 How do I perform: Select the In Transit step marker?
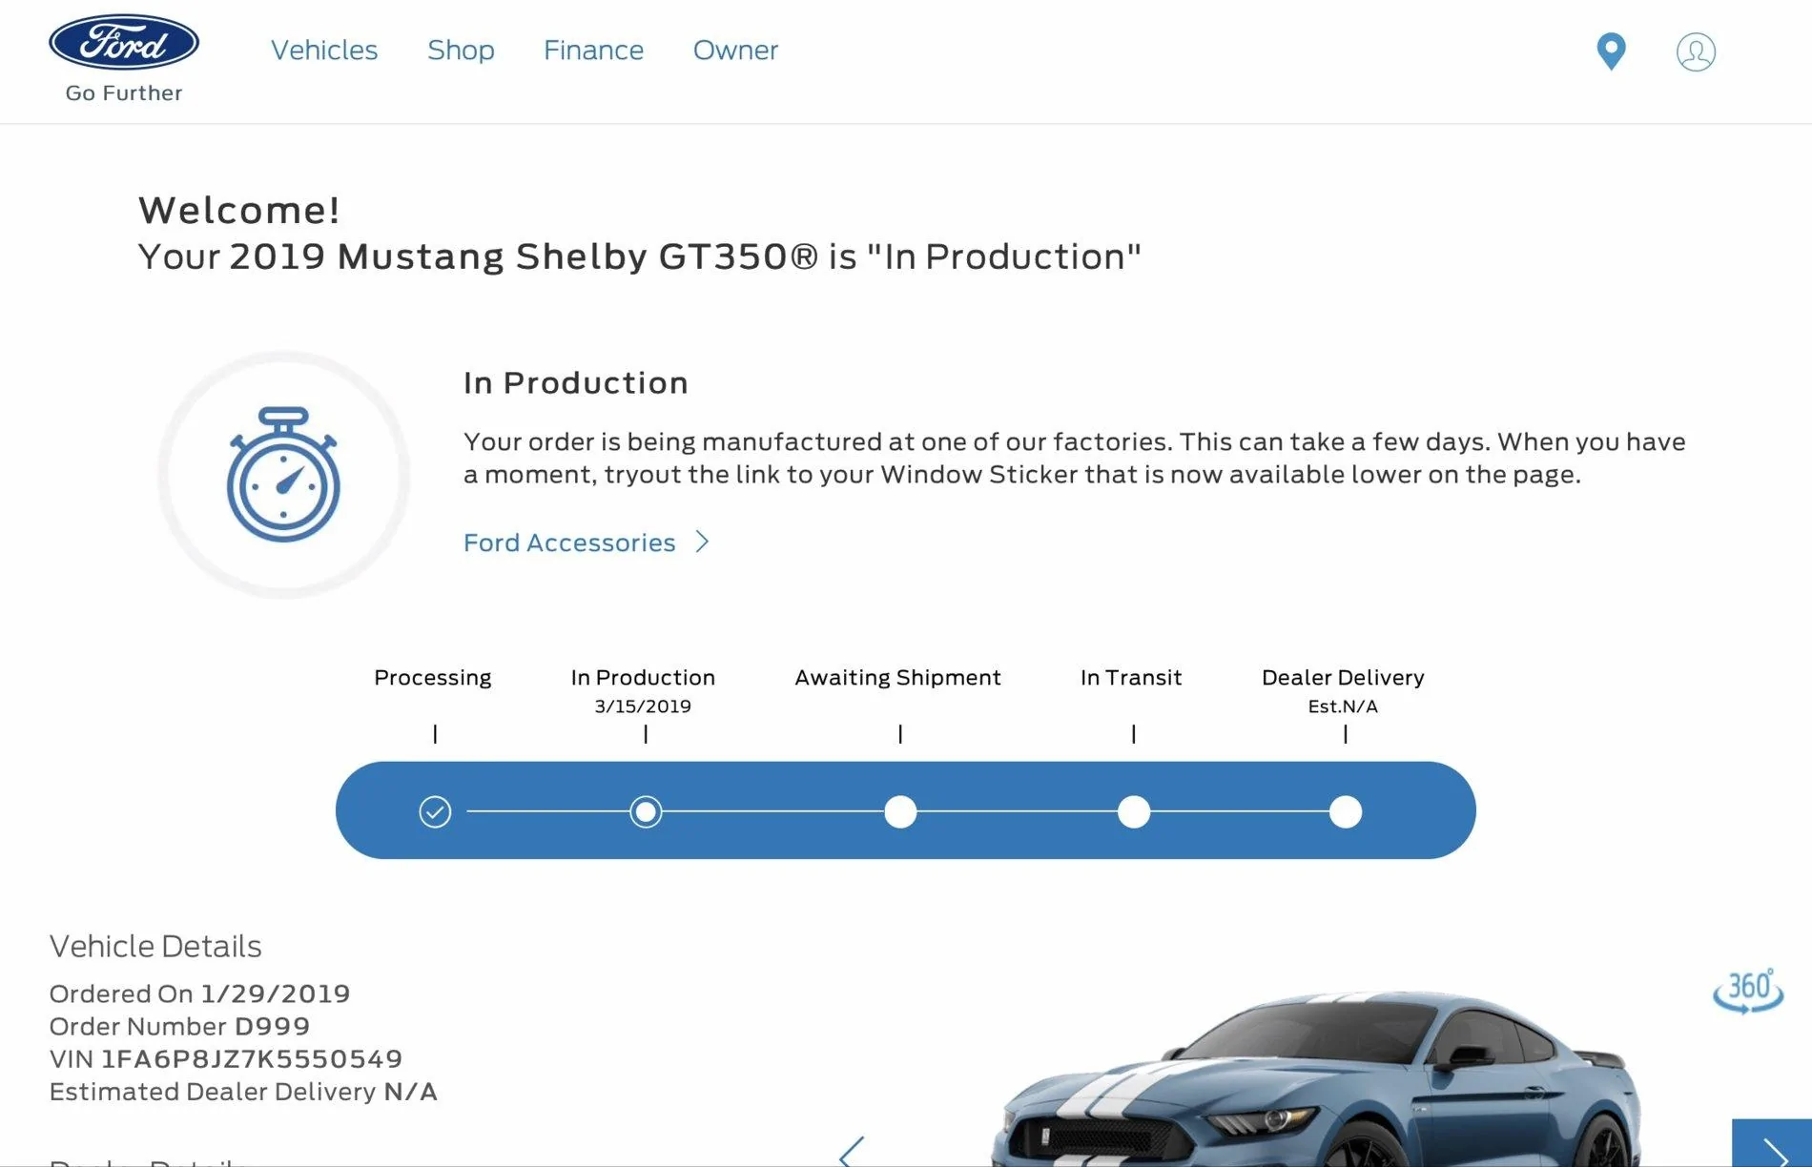click(1134, 811)
